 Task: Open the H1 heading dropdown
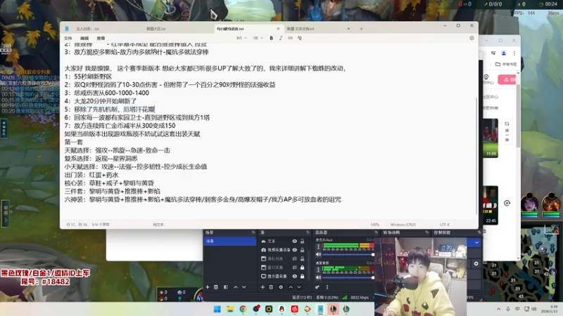coord(241,38)
